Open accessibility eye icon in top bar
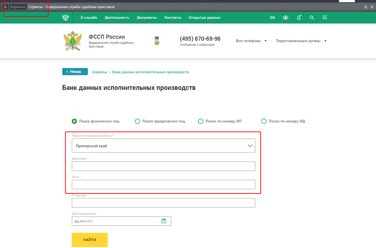 285,18
